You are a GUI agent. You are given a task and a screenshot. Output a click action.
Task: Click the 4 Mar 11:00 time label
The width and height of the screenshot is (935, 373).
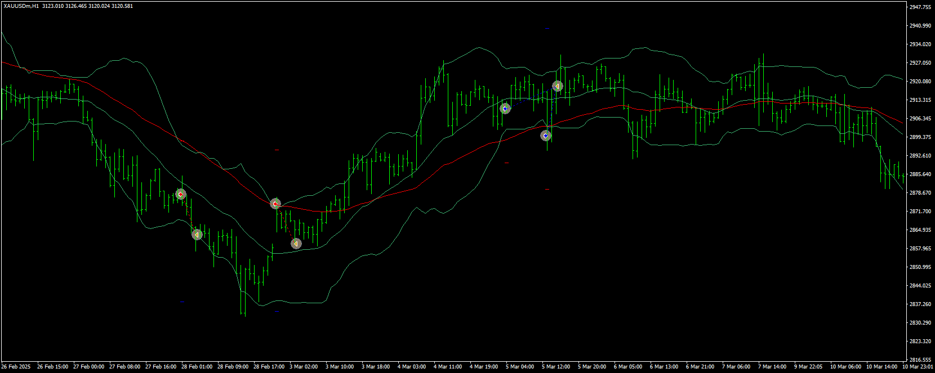click(448, 367)
